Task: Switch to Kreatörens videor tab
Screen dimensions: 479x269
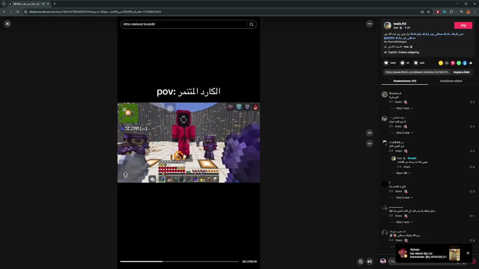Action: [451, 81]
